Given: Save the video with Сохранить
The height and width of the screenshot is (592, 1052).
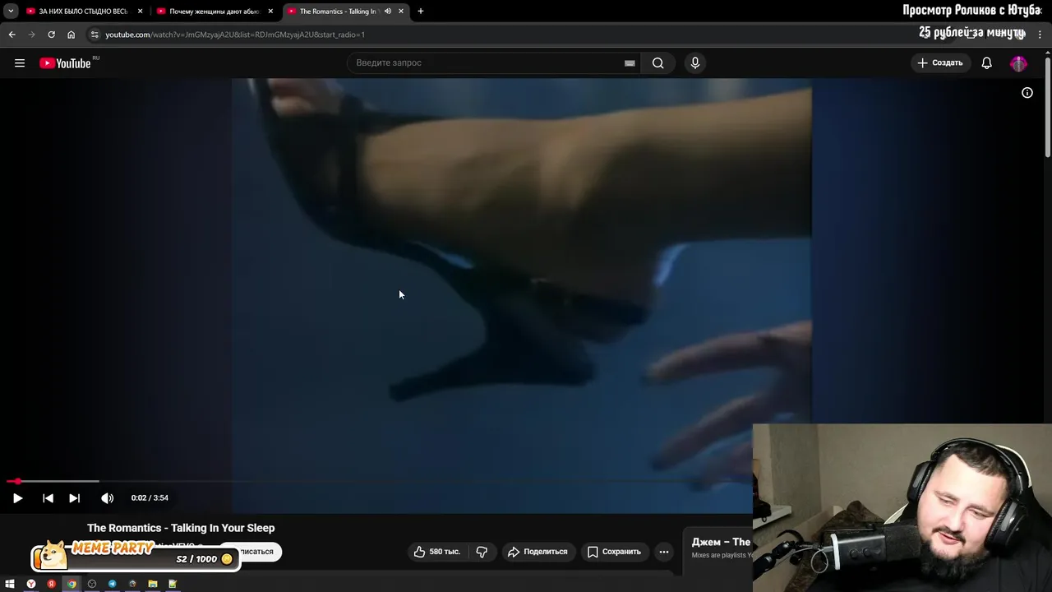Looking at the screenshot, I should pos(614,552).
